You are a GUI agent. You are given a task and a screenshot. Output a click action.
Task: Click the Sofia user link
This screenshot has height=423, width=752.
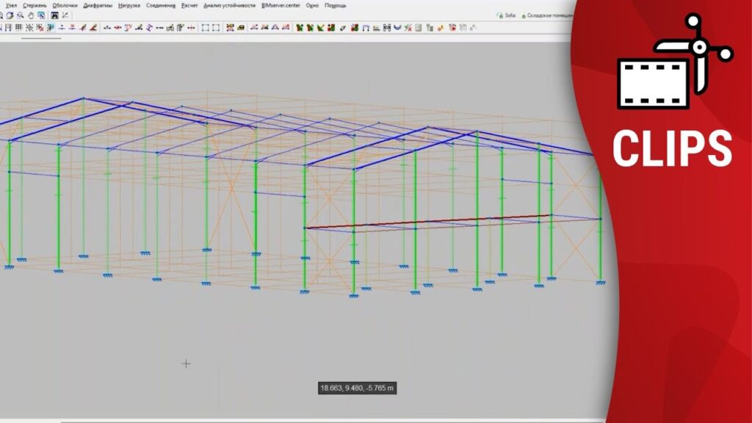(x=507, y=15)
